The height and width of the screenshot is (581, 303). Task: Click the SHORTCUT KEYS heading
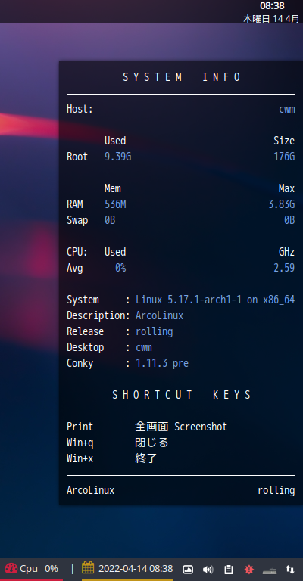pos(182,395)
